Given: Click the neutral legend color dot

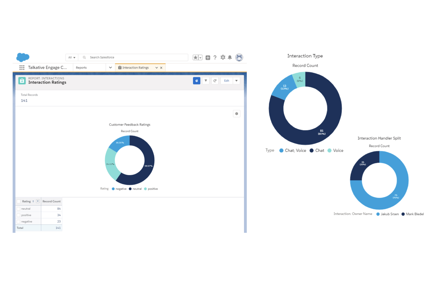Looking at the screenshot, I should click(130, 189).
